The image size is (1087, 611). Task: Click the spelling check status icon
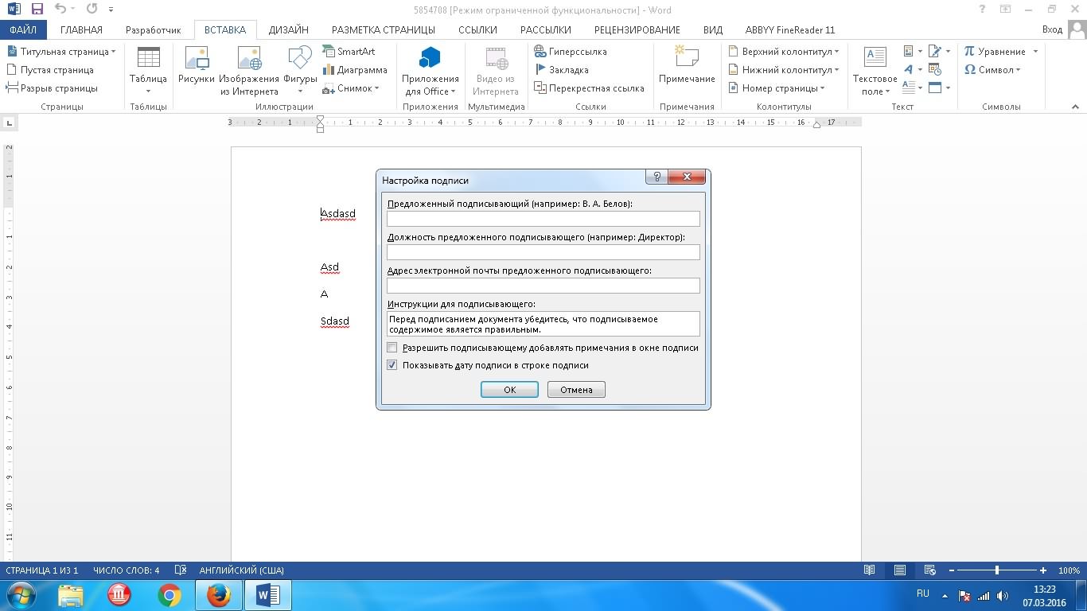click(x=181, y=570)
